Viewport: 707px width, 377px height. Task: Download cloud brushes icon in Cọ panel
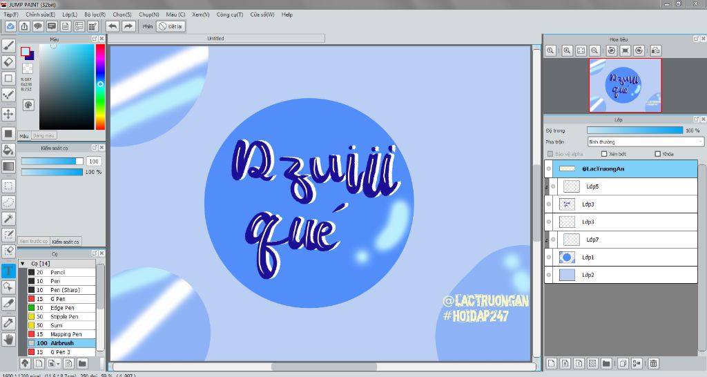point(26,363)
